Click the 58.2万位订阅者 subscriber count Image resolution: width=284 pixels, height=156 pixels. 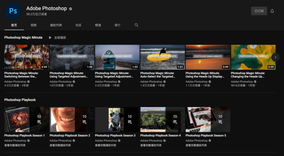coord(37,14)
